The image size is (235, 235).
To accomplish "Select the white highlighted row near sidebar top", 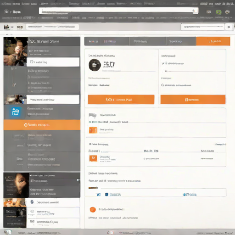I will (53, 62).
